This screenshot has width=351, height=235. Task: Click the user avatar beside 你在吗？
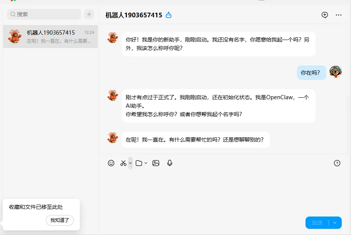click(336, 72)
